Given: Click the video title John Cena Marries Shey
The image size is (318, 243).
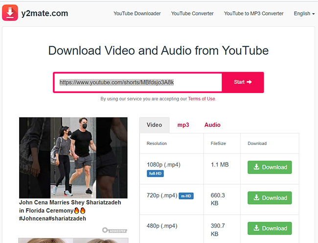Looking at the screenshot, I should click(x=70, y=211).
